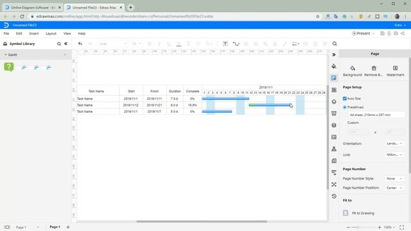Image resolution: width=411 pixels, height=231 pixels.
Task: Enable Fit to Drawing checkbox
Action: (345, 213)
